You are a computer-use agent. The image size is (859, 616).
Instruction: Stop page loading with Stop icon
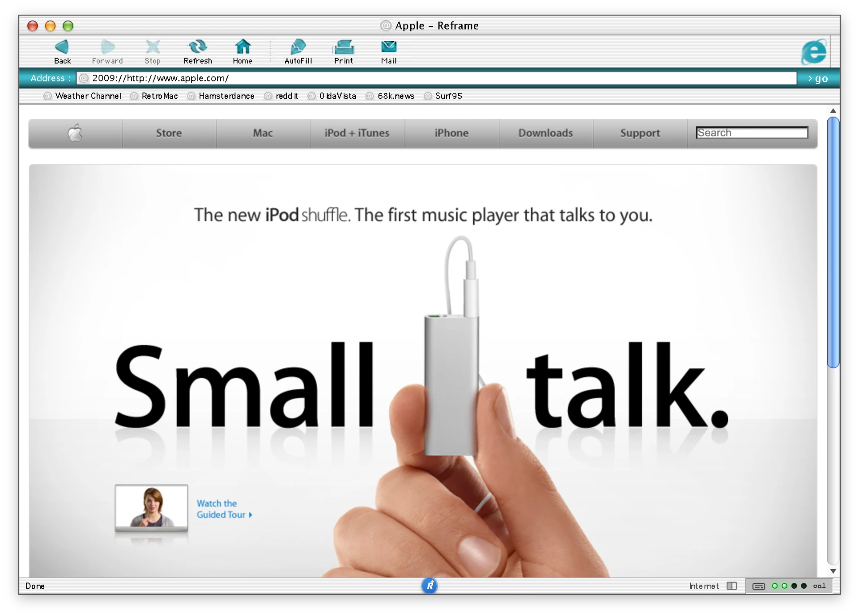point(153,52)
